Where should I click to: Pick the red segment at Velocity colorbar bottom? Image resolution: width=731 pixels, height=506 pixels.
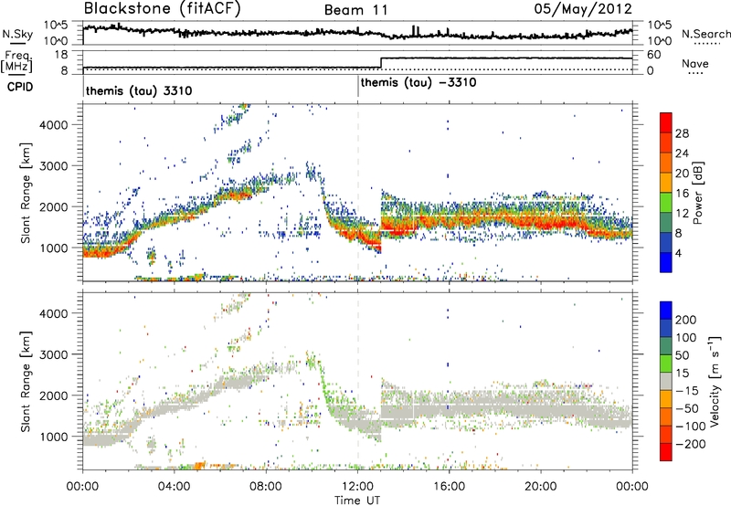pyautogui.click(x=666, y=452)
